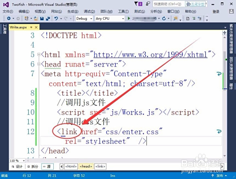Click the 列 21 column indicator
The width and height of the screenshot is (236, 179).
tap(52, 176)
